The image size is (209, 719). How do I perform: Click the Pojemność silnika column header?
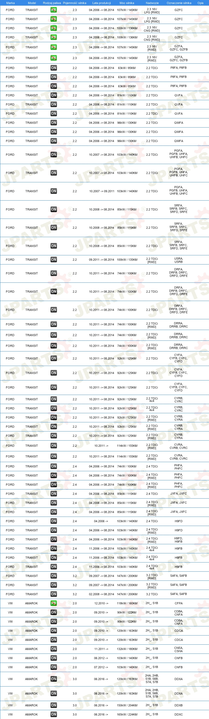pos(75,3)
